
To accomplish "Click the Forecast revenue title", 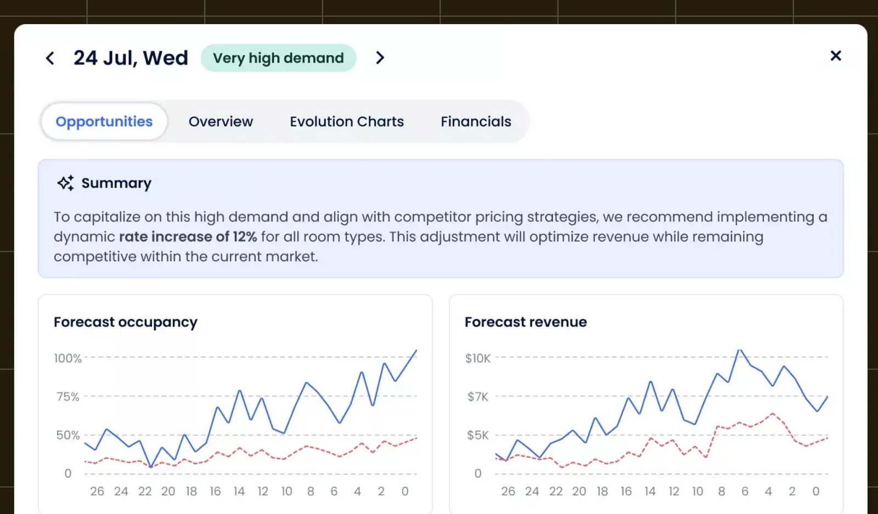I will [526, 322].
